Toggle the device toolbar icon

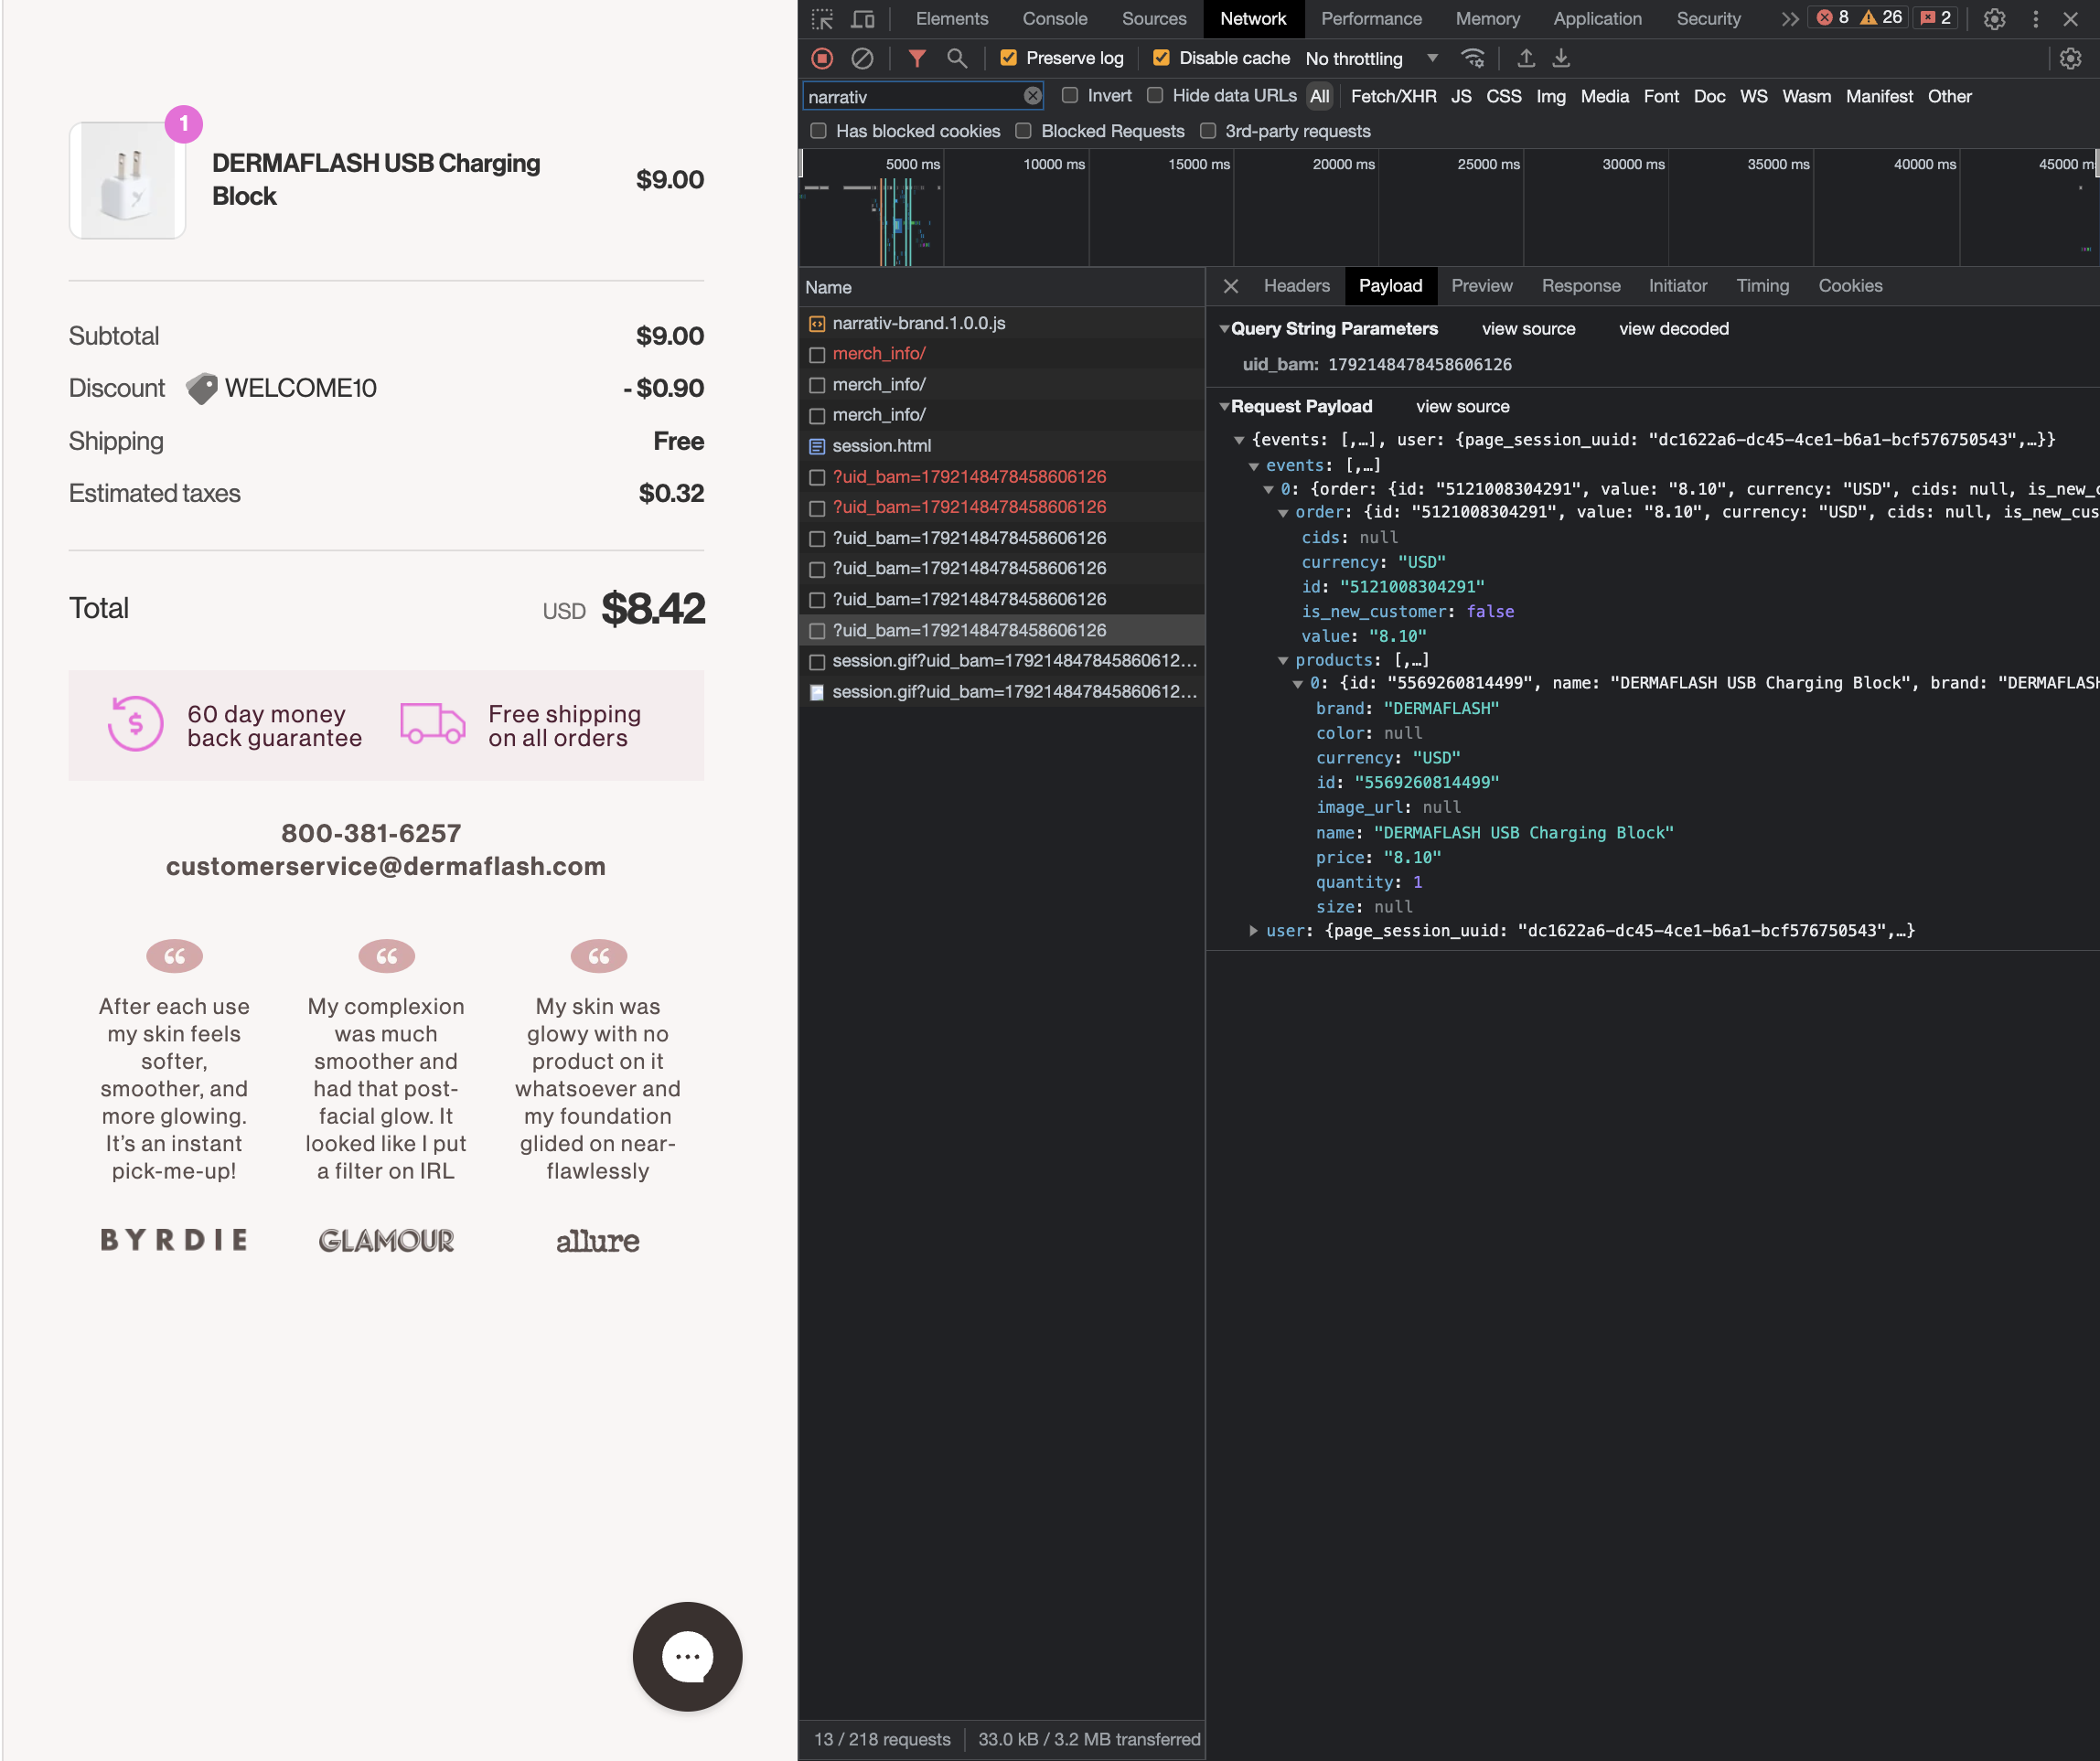862,19
